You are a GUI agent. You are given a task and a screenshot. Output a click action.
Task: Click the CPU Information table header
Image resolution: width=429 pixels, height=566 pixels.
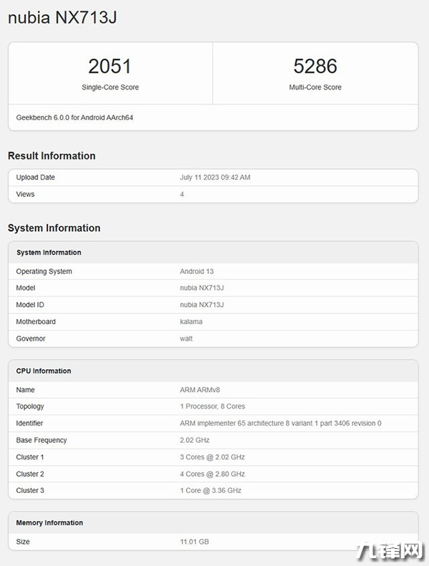(x=44, y=371)
